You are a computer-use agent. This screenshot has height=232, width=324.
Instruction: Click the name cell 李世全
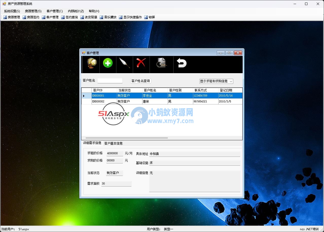click(x=155, y=96)
